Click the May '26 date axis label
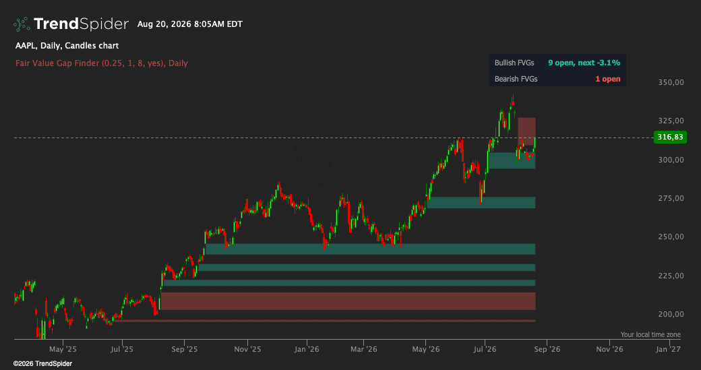 click(426, 349)
